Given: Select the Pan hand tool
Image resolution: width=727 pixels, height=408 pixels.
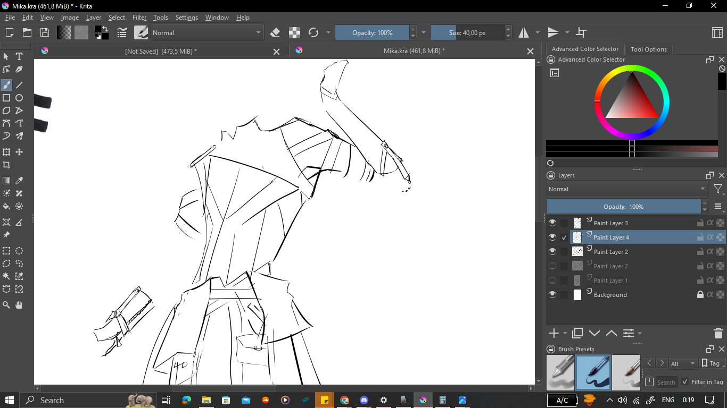Looking at the screenshot, I should [x=19, y=305].
